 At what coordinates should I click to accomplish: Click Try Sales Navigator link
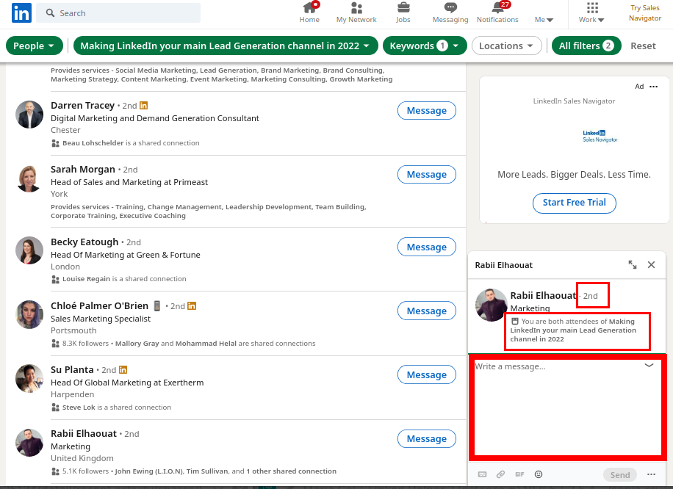(x=644, y=13)
